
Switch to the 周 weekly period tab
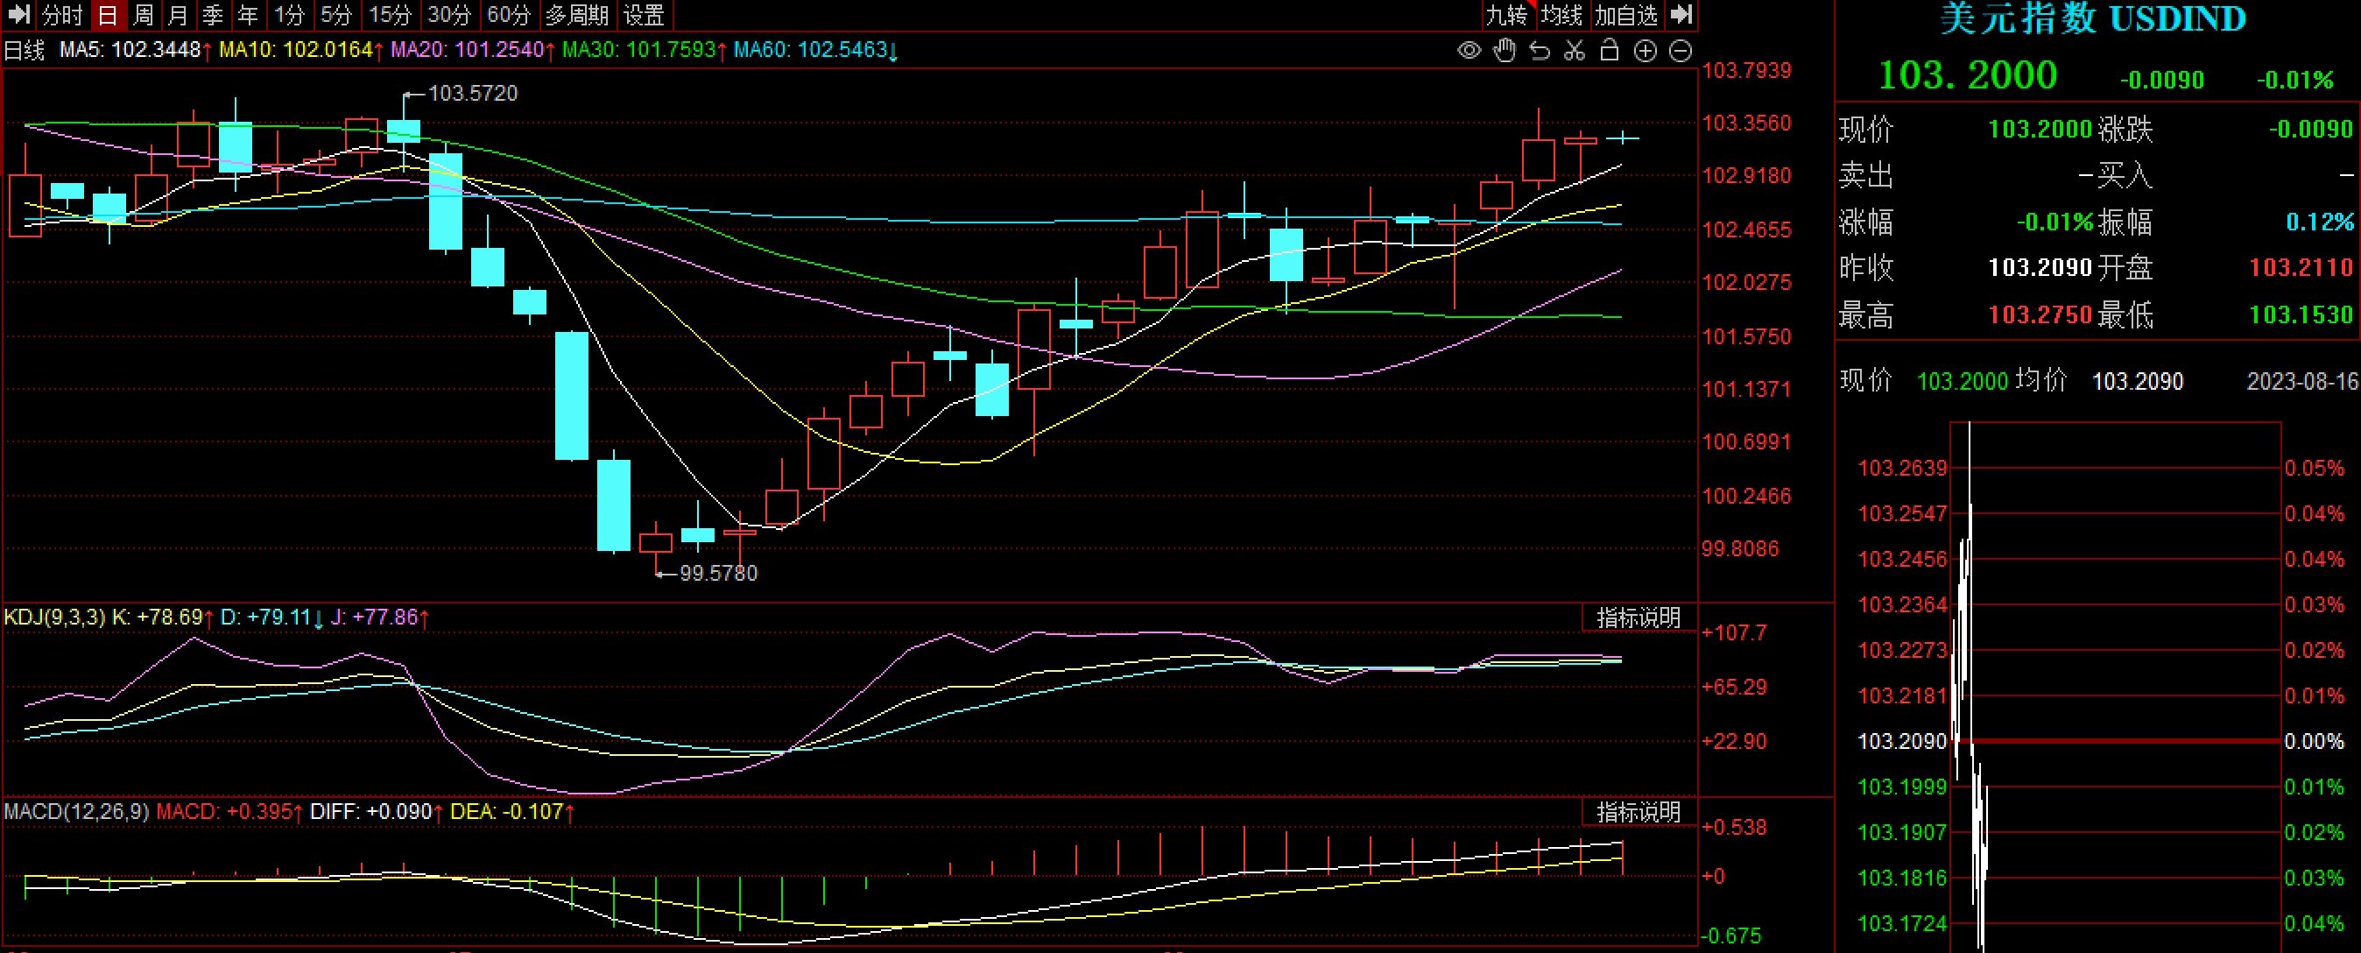[143, 15]
